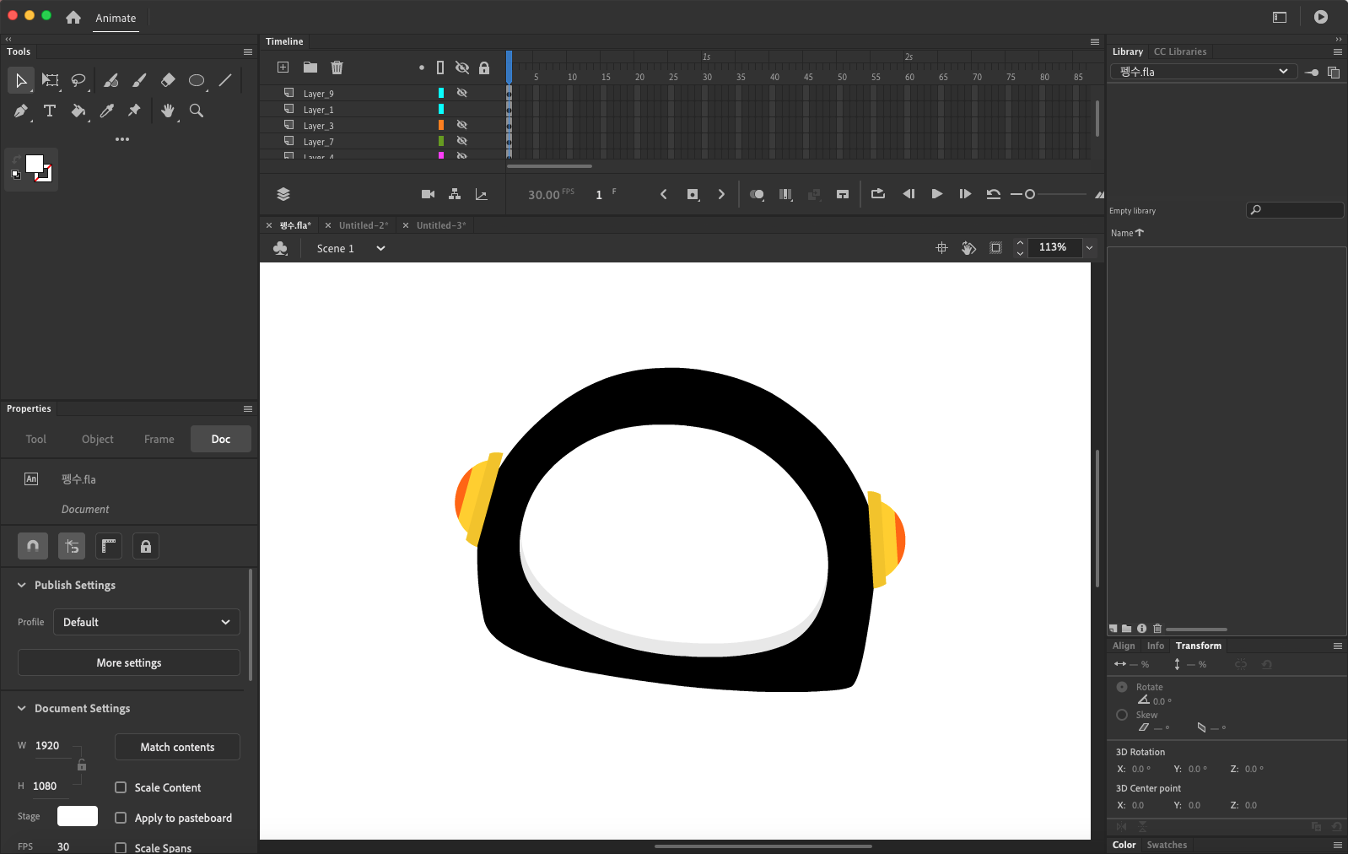Open the Library document dropdown
Screen dimensions: 1348x854
pyautogui.click(x=1205, y=72)
